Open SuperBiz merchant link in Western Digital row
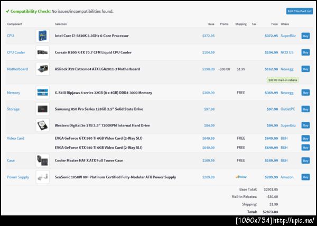 [288, 125]
